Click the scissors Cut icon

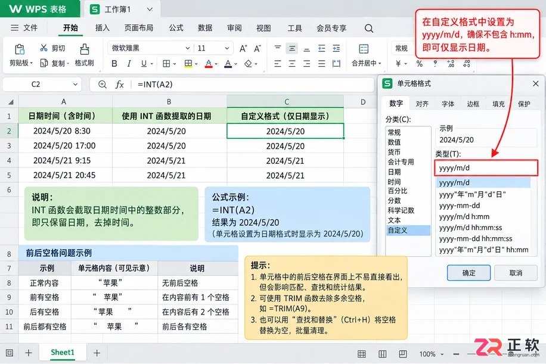point(44,48)
